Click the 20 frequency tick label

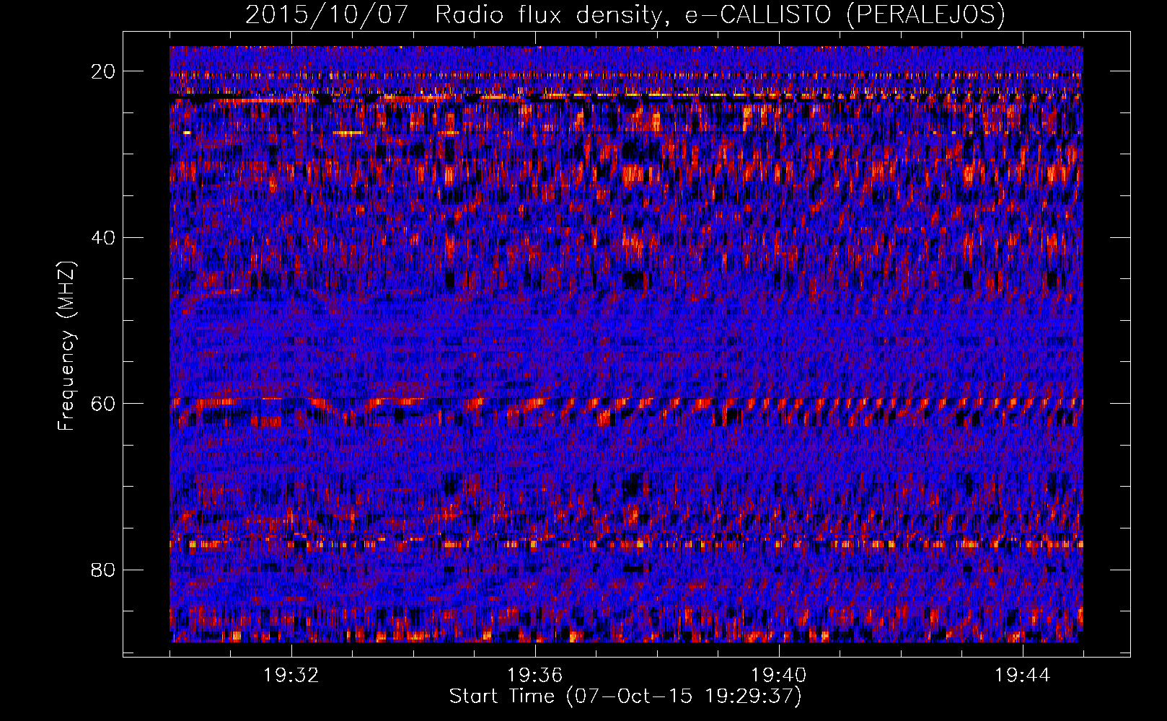(104, 71)
